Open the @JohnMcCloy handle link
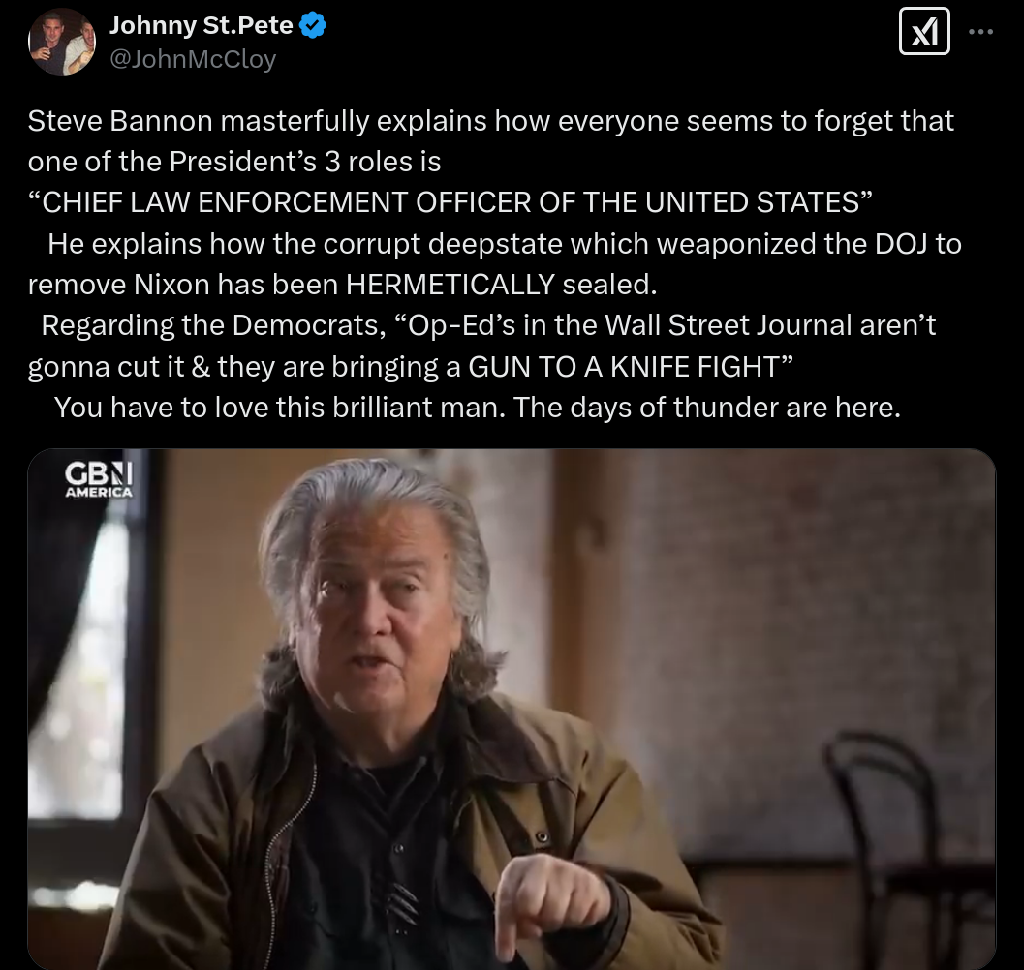Image resolution: width=1024 pixels, height=970 pixels. [x=193, y=59]
